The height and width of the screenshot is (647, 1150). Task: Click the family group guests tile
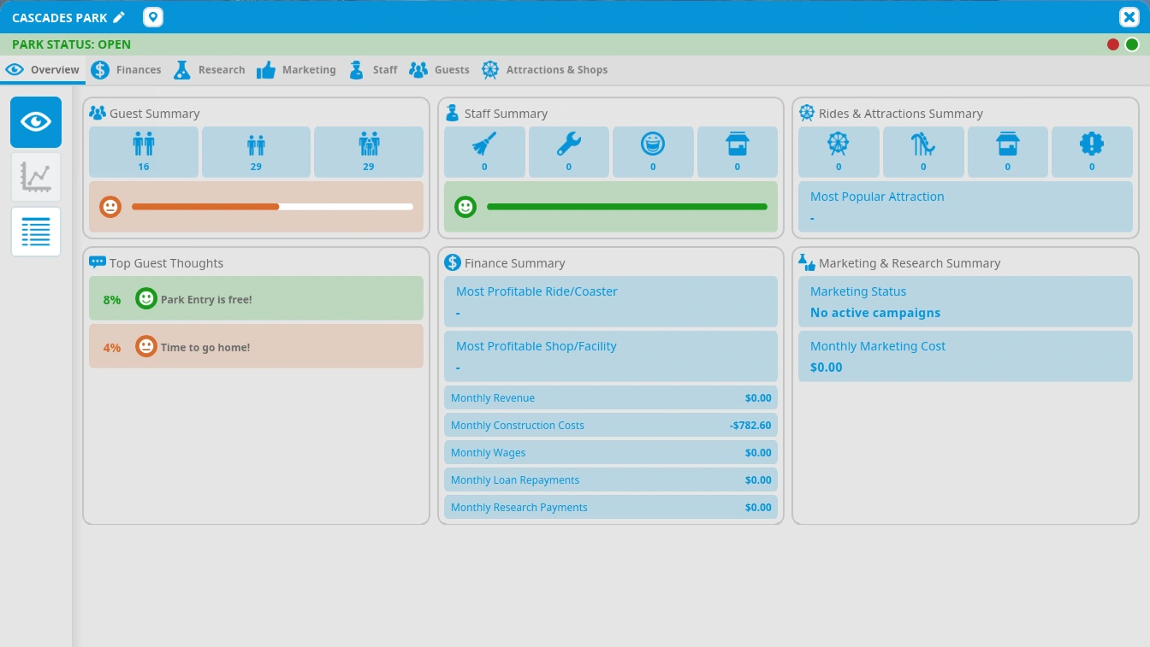tap(369, 152)
